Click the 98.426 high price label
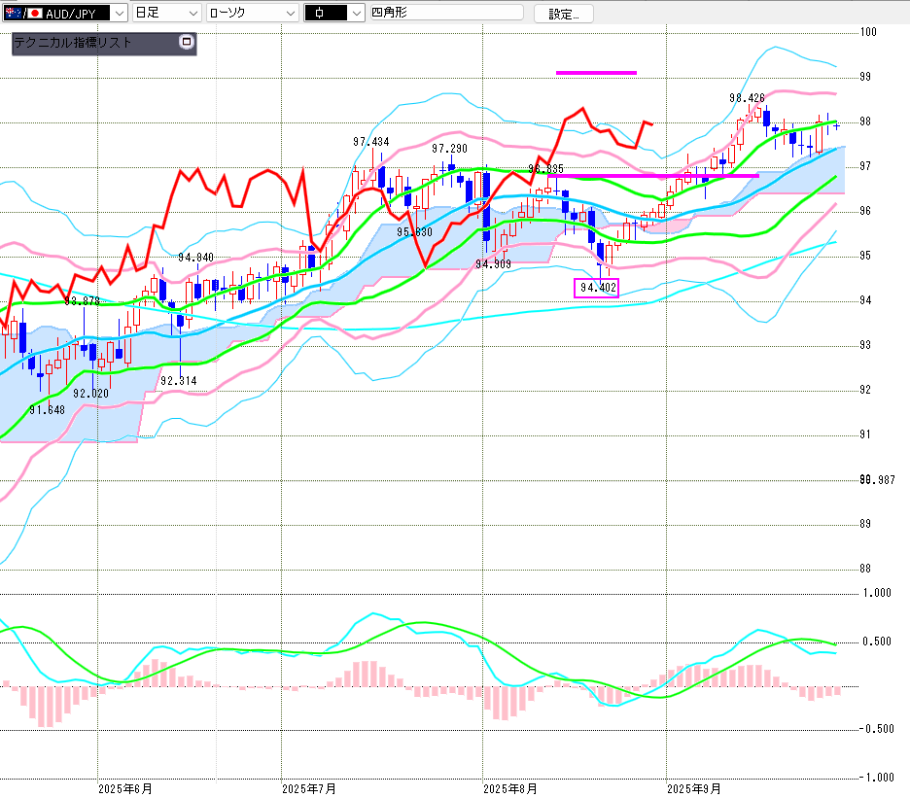Image resolution: width=910 pixels, height=798 pixels. point(747,98)
